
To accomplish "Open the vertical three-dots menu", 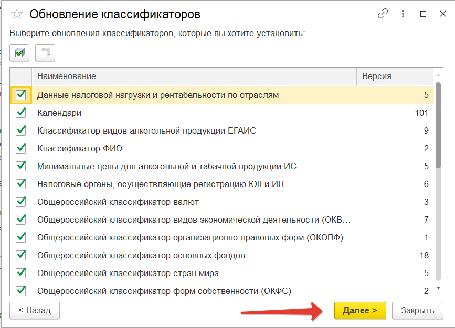I will (404, 14).
